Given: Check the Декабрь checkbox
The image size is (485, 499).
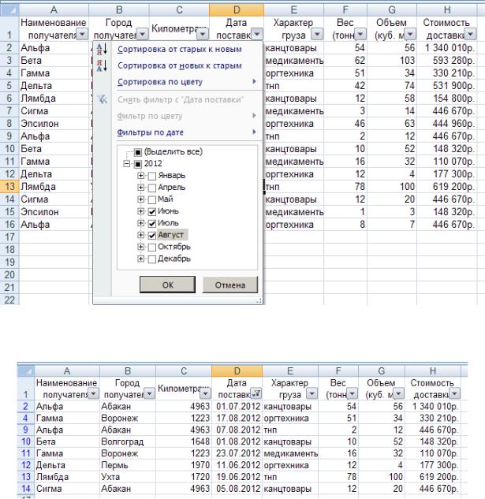Looking at the screenshot, I should (x=152, y=259).
